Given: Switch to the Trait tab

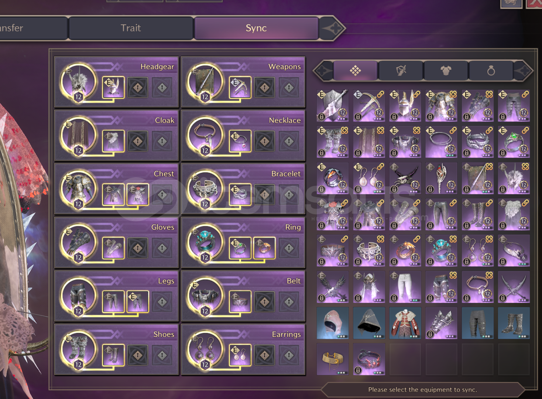Looking at the screenshot, I should coord(131,28).
